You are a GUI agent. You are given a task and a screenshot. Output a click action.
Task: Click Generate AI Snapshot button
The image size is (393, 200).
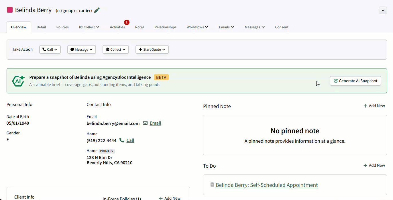point(355,81)
